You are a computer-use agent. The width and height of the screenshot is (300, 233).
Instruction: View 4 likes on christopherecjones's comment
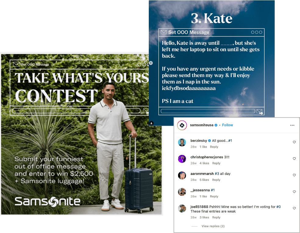pos(204,163)
